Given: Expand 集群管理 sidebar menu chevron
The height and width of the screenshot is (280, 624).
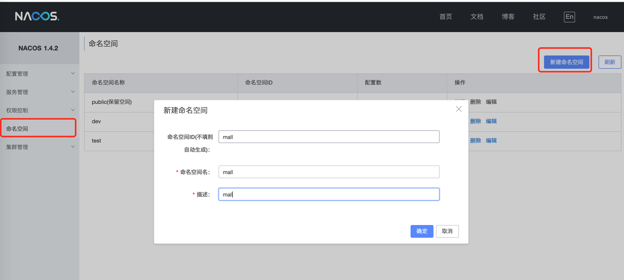Looking at the screenshot, I should point(73,147).
